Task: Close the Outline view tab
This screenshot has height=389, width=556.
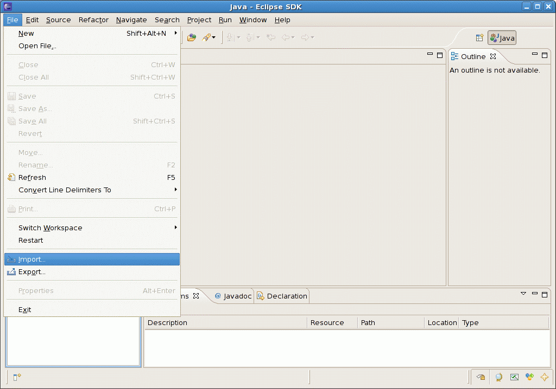Action: coord(493,56)
